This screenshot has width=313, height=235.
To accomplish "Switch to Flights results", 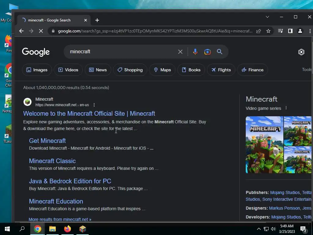I will tap(221, 70).
